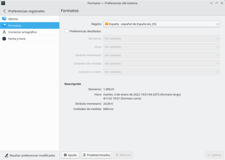Click the Formatos page title

pyautogui.click(x=70, y=11)
